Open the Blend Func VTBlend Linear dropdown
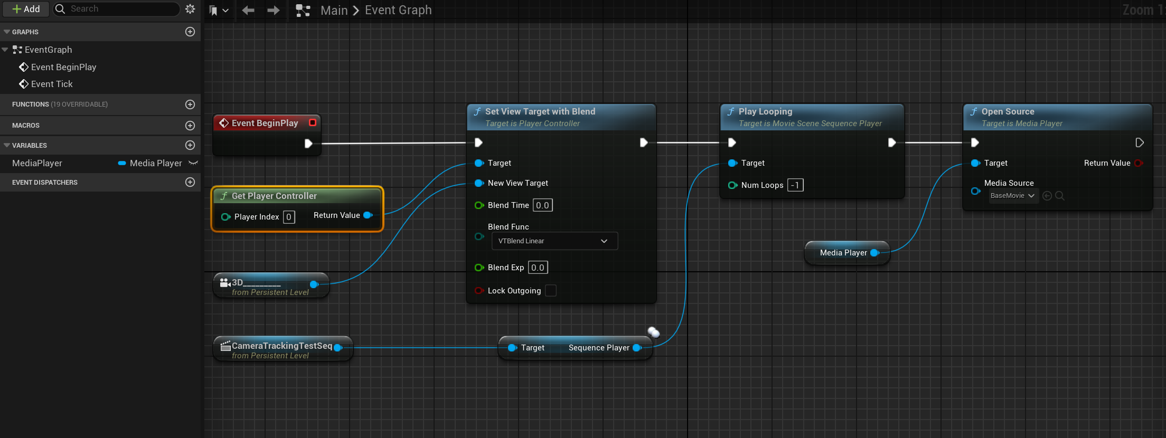This screenshot has width=1166, height=438. pyautogui.click(x=554, y=241)
